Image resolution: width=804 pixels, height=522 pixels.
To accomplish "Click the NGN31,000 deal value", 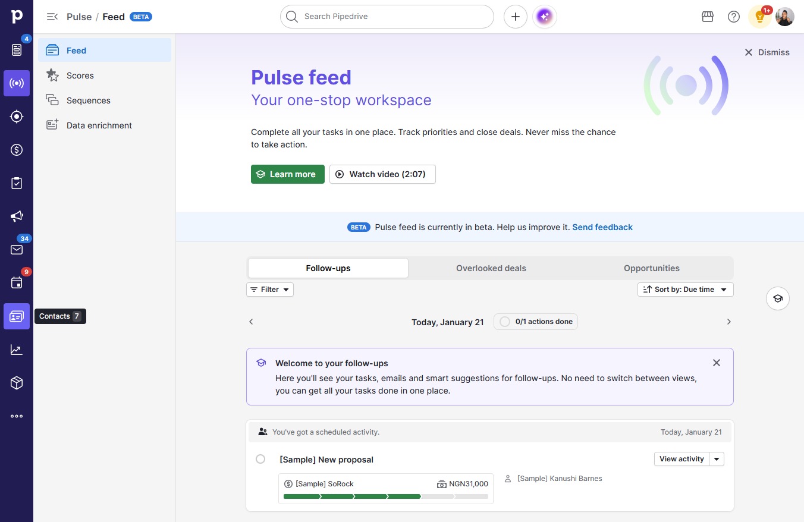I will coord(469,484).
